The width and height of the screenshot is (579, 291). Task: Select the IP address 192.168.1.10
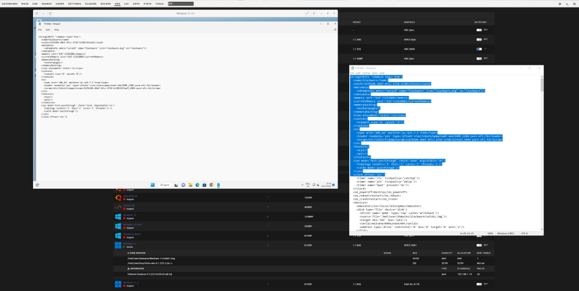point(464,274)
